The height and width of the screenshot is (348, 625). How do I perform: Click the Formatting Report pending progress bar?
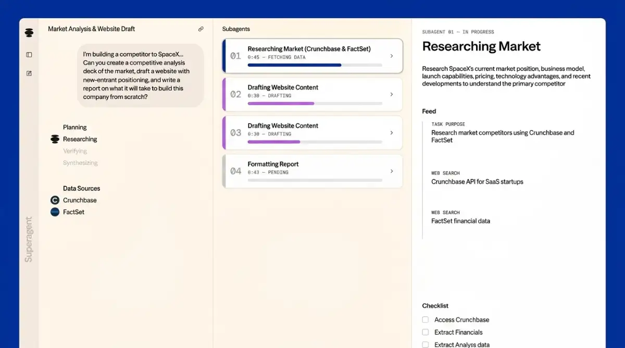click(x=315, y=180)
